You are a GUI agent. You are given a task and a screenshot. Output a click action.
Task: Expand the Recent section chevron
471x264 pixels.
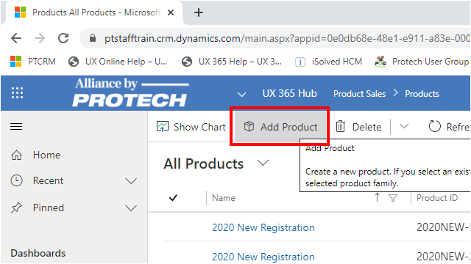[131, 181]
